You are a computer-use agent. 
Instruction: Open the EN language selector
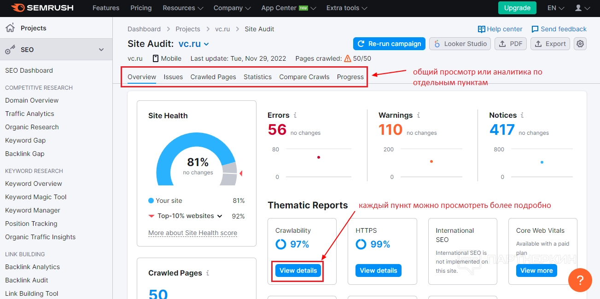pos(556,8)
